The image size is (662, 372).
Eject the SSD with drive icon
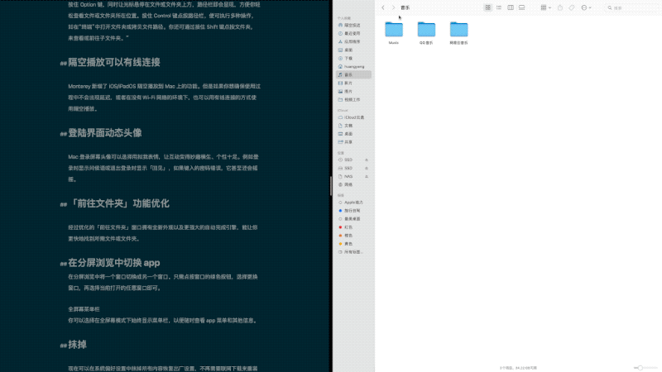point(367,168)
